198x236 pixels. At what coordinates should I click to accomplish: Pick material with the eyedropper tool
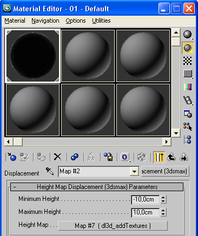(50, 171)
